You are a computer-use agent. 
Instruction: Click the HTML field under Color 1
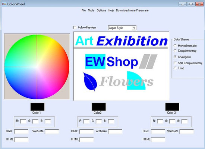click(21, 140)
